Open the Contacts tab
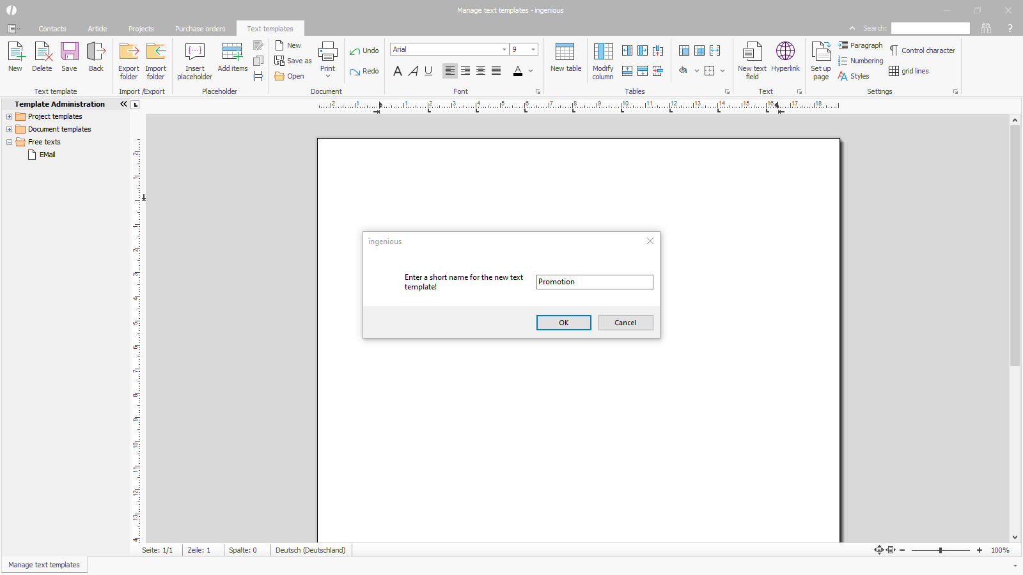The width and height of the screenshot is (1023, 575). 52,29
